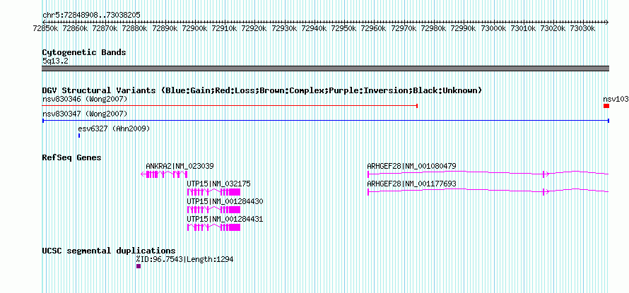
Task: Click the blue nsv830347 gain variant line
Action: coord(326,120)
